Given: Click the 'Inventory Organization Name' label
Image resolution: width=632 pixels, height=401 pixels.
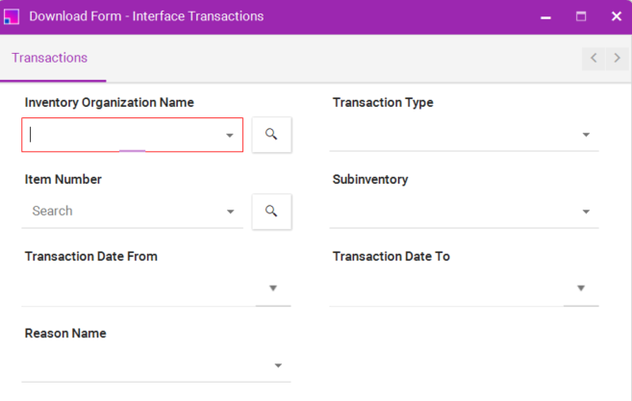Looking at the screenshot, I should 110,102.
